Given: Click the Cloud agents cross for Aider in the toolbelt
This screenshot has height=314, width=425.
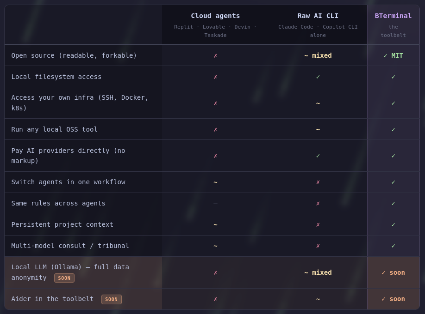Looking at the screenshot, I should tap(215, 299).
